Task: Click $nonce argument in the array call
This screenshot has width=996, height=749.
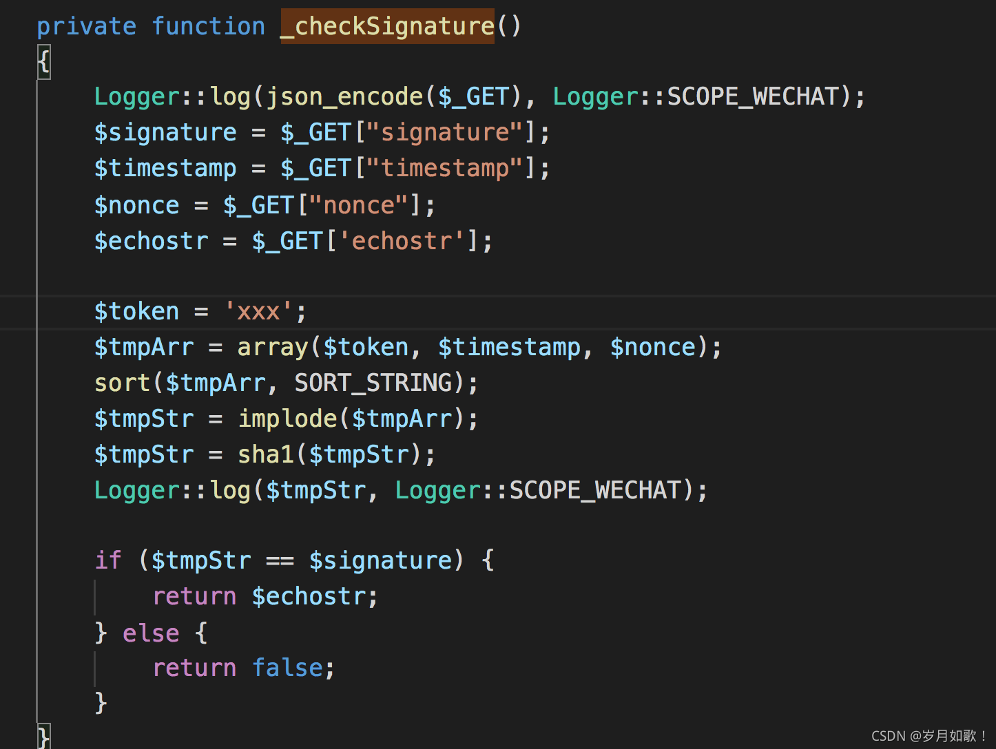Action: [653, 347]
